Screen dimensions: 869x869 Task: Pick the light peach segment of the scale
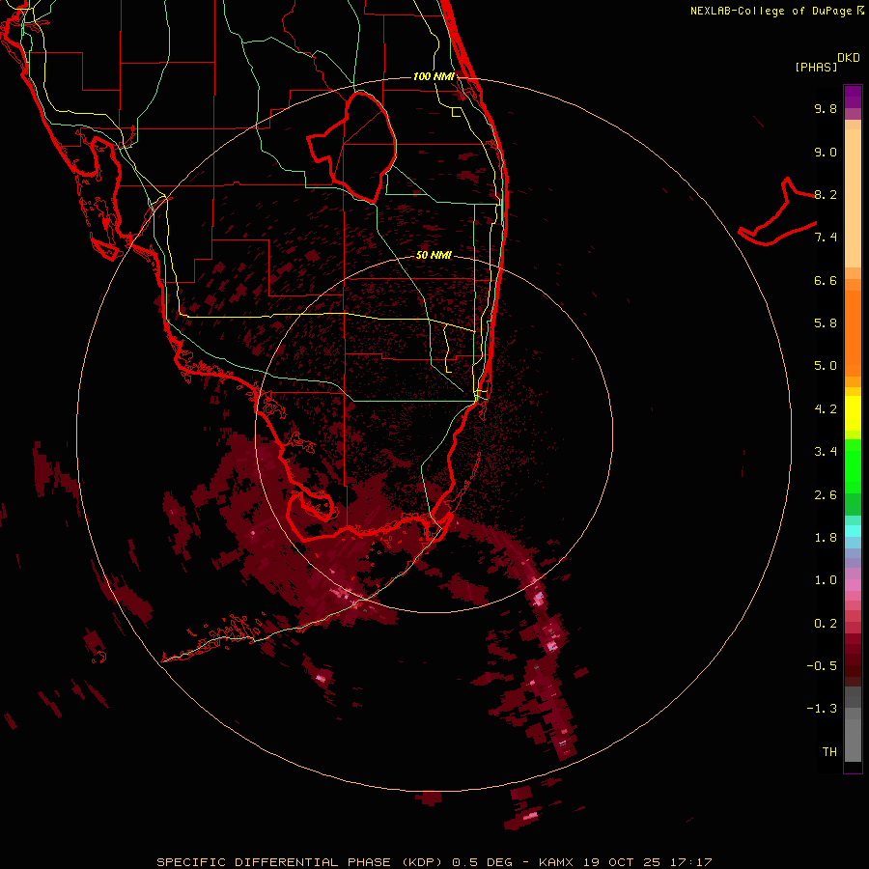(x=853, y=198)
